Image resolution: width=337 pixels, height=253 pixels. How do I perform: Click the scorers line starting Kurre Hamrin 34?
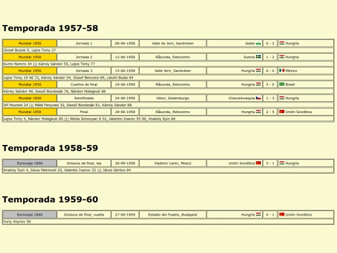tap(168, 64)
